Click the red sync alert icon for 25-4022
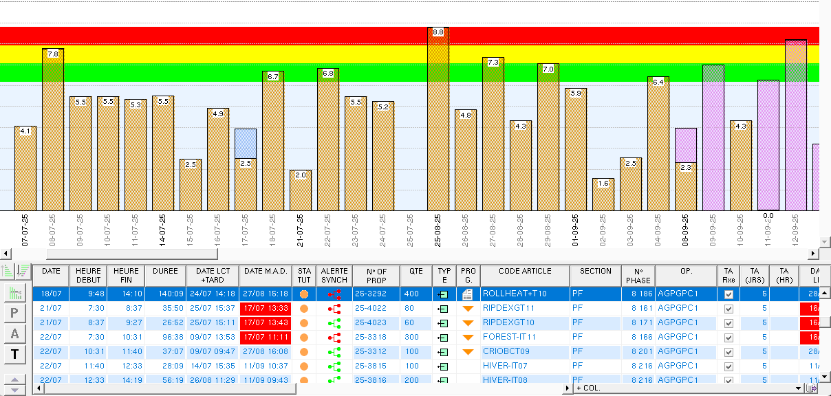This screenshot has width=831, height=396. [334, 309]
